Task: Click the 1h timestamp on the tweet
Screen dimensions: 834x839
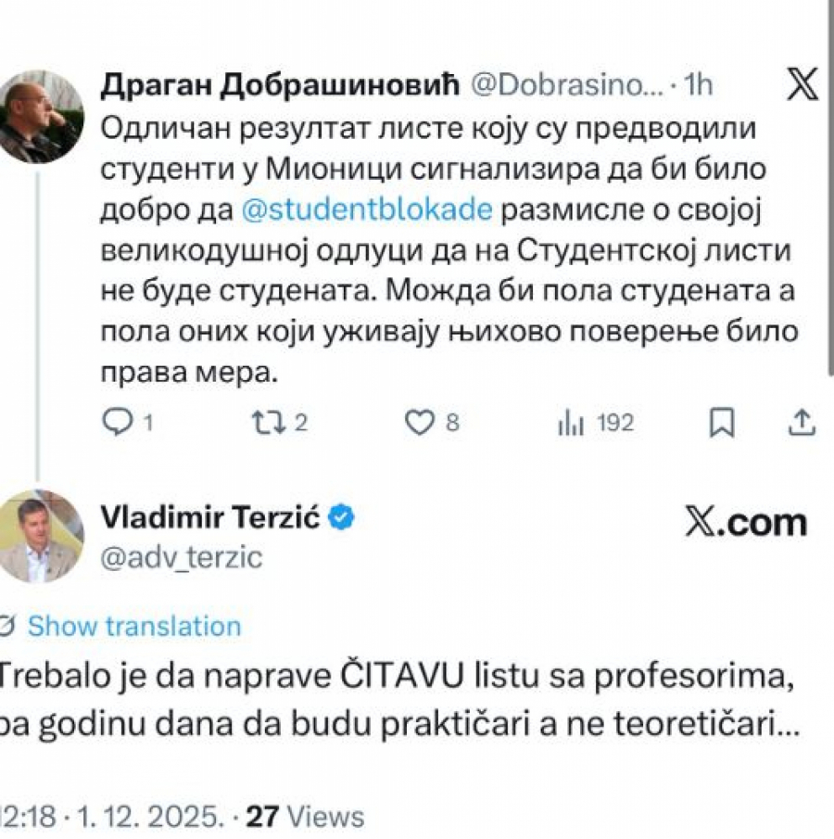Action: tap(697, 85)
